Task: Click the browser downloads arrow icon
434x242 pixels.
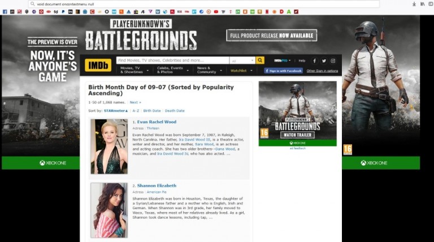Action: [414, 4]
